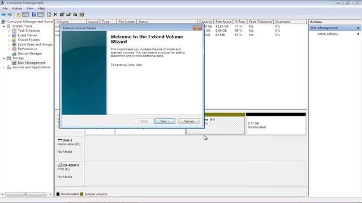Viewport: 362px width, 203px height.
Task: Click More Actions in Actions pane
Action: click(x=327, y=34)
